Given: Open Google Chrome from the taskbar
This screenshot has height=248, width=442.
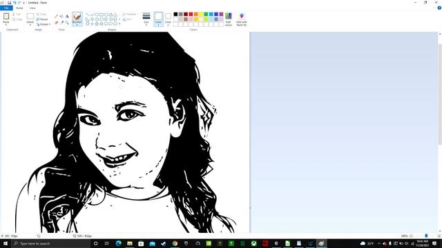Looking at the screenshot, I should pyautogui.click(x=175, y=243).
